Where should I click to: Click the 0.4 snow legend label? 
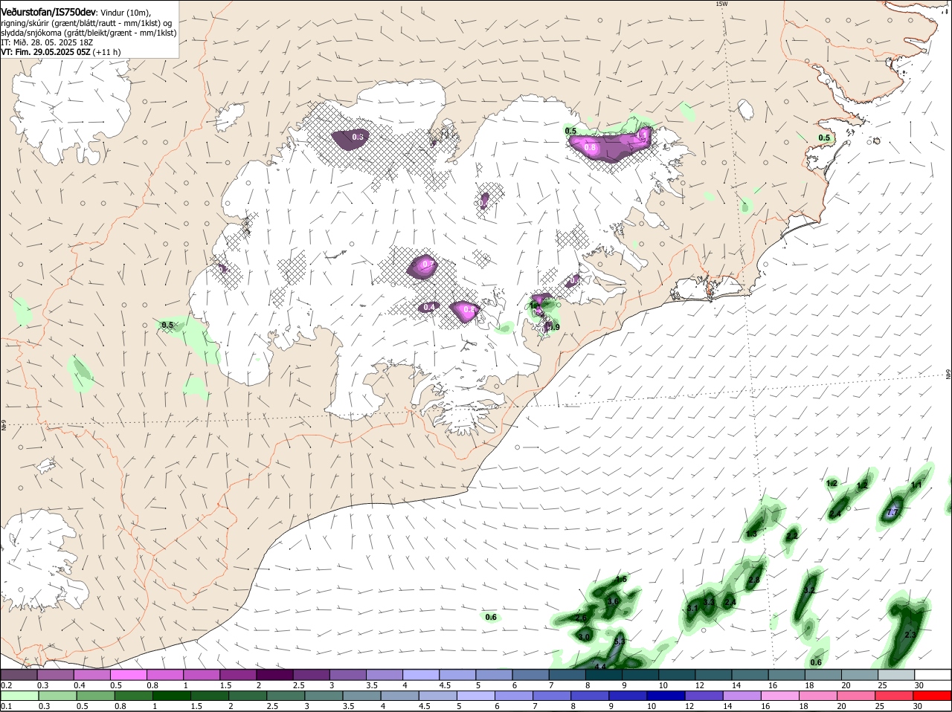coord(79,685)
